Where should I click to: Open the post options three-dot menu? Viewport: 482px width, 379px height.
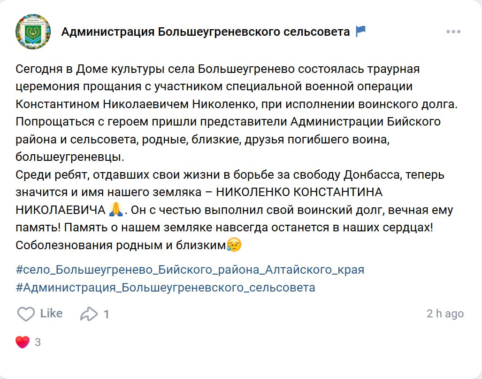(x=453, y=32)
